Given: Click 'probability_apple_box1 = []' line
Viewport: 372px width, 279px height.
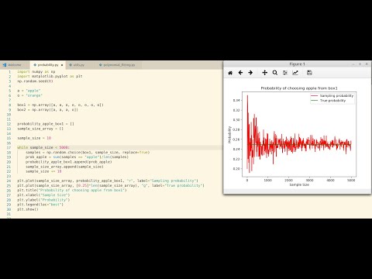Looking at the screenshot, I should point(46,124).
